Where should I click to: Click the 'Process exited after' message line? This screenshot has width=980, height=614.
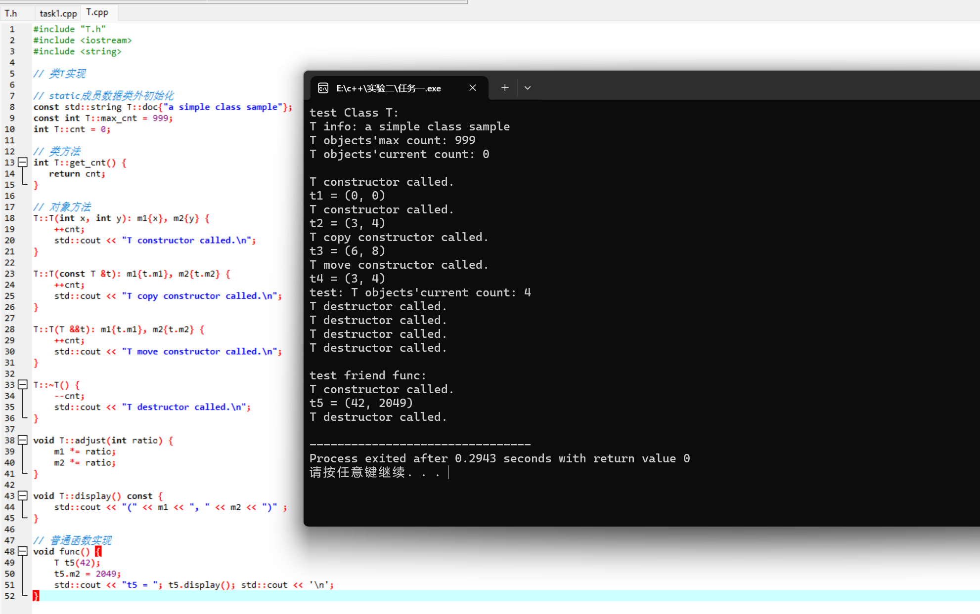(499, 458)
